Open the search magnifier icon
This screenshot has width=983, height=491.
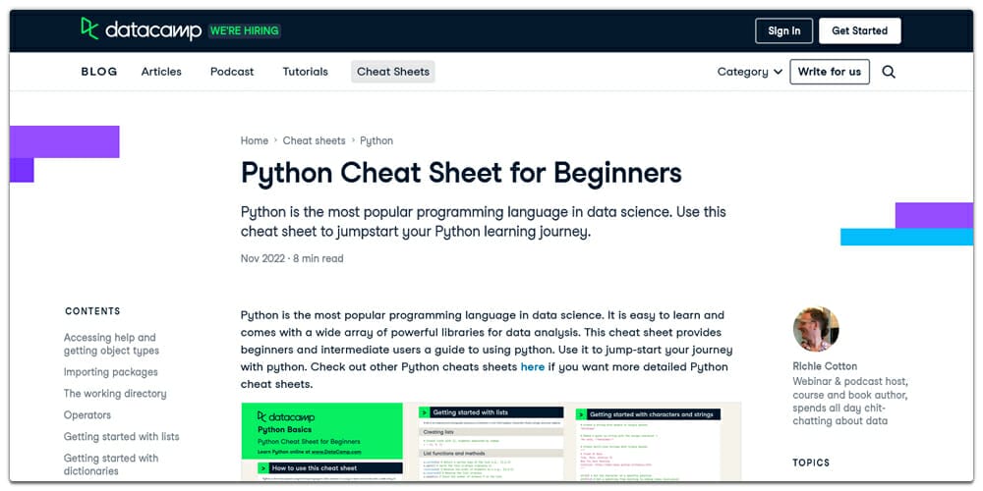pyautogui.click(x=889, y=72)
